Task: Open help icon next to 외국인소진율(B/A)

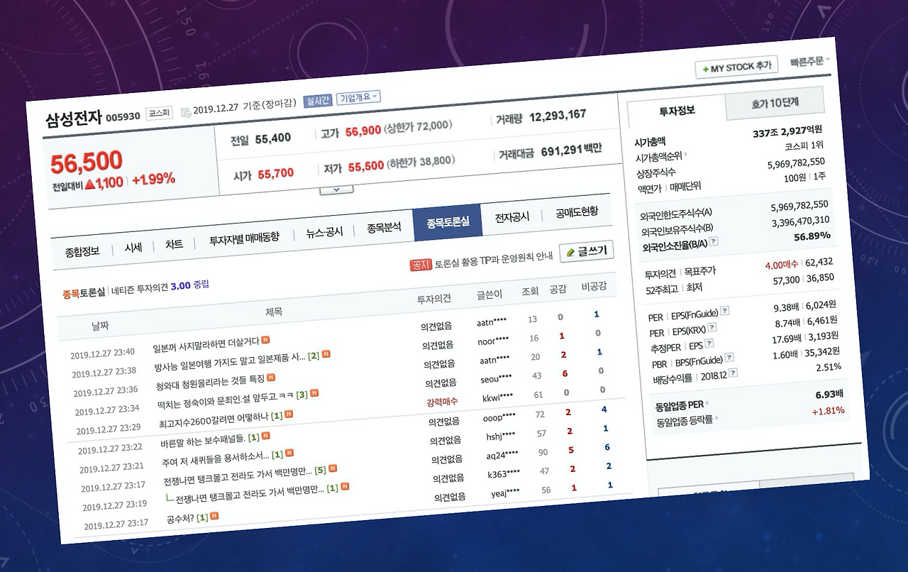Action: coord(714,242)
